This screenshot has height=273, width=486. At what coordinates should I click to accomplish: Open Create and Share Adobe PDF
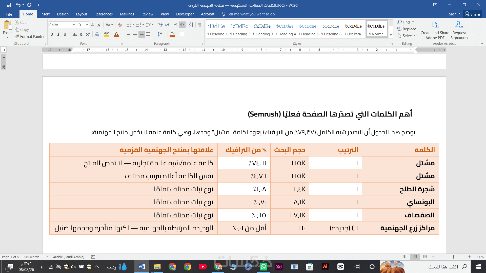coord(435,30)
